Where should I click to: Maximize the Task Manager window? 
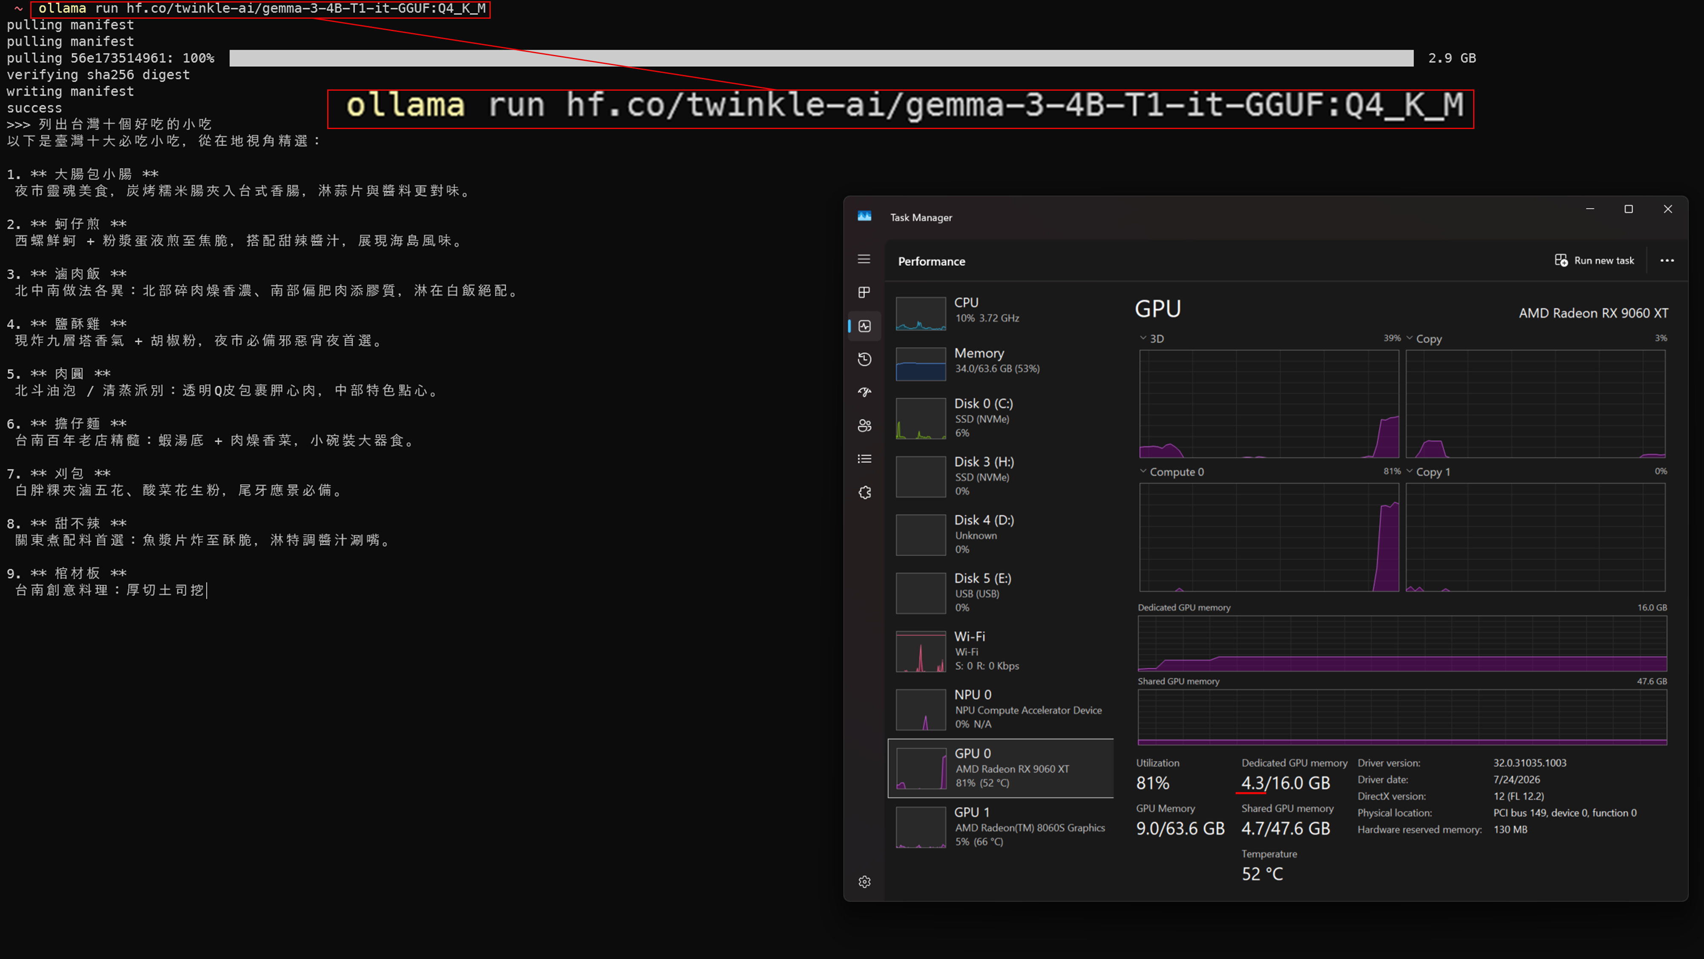[x=1629, y=209]
